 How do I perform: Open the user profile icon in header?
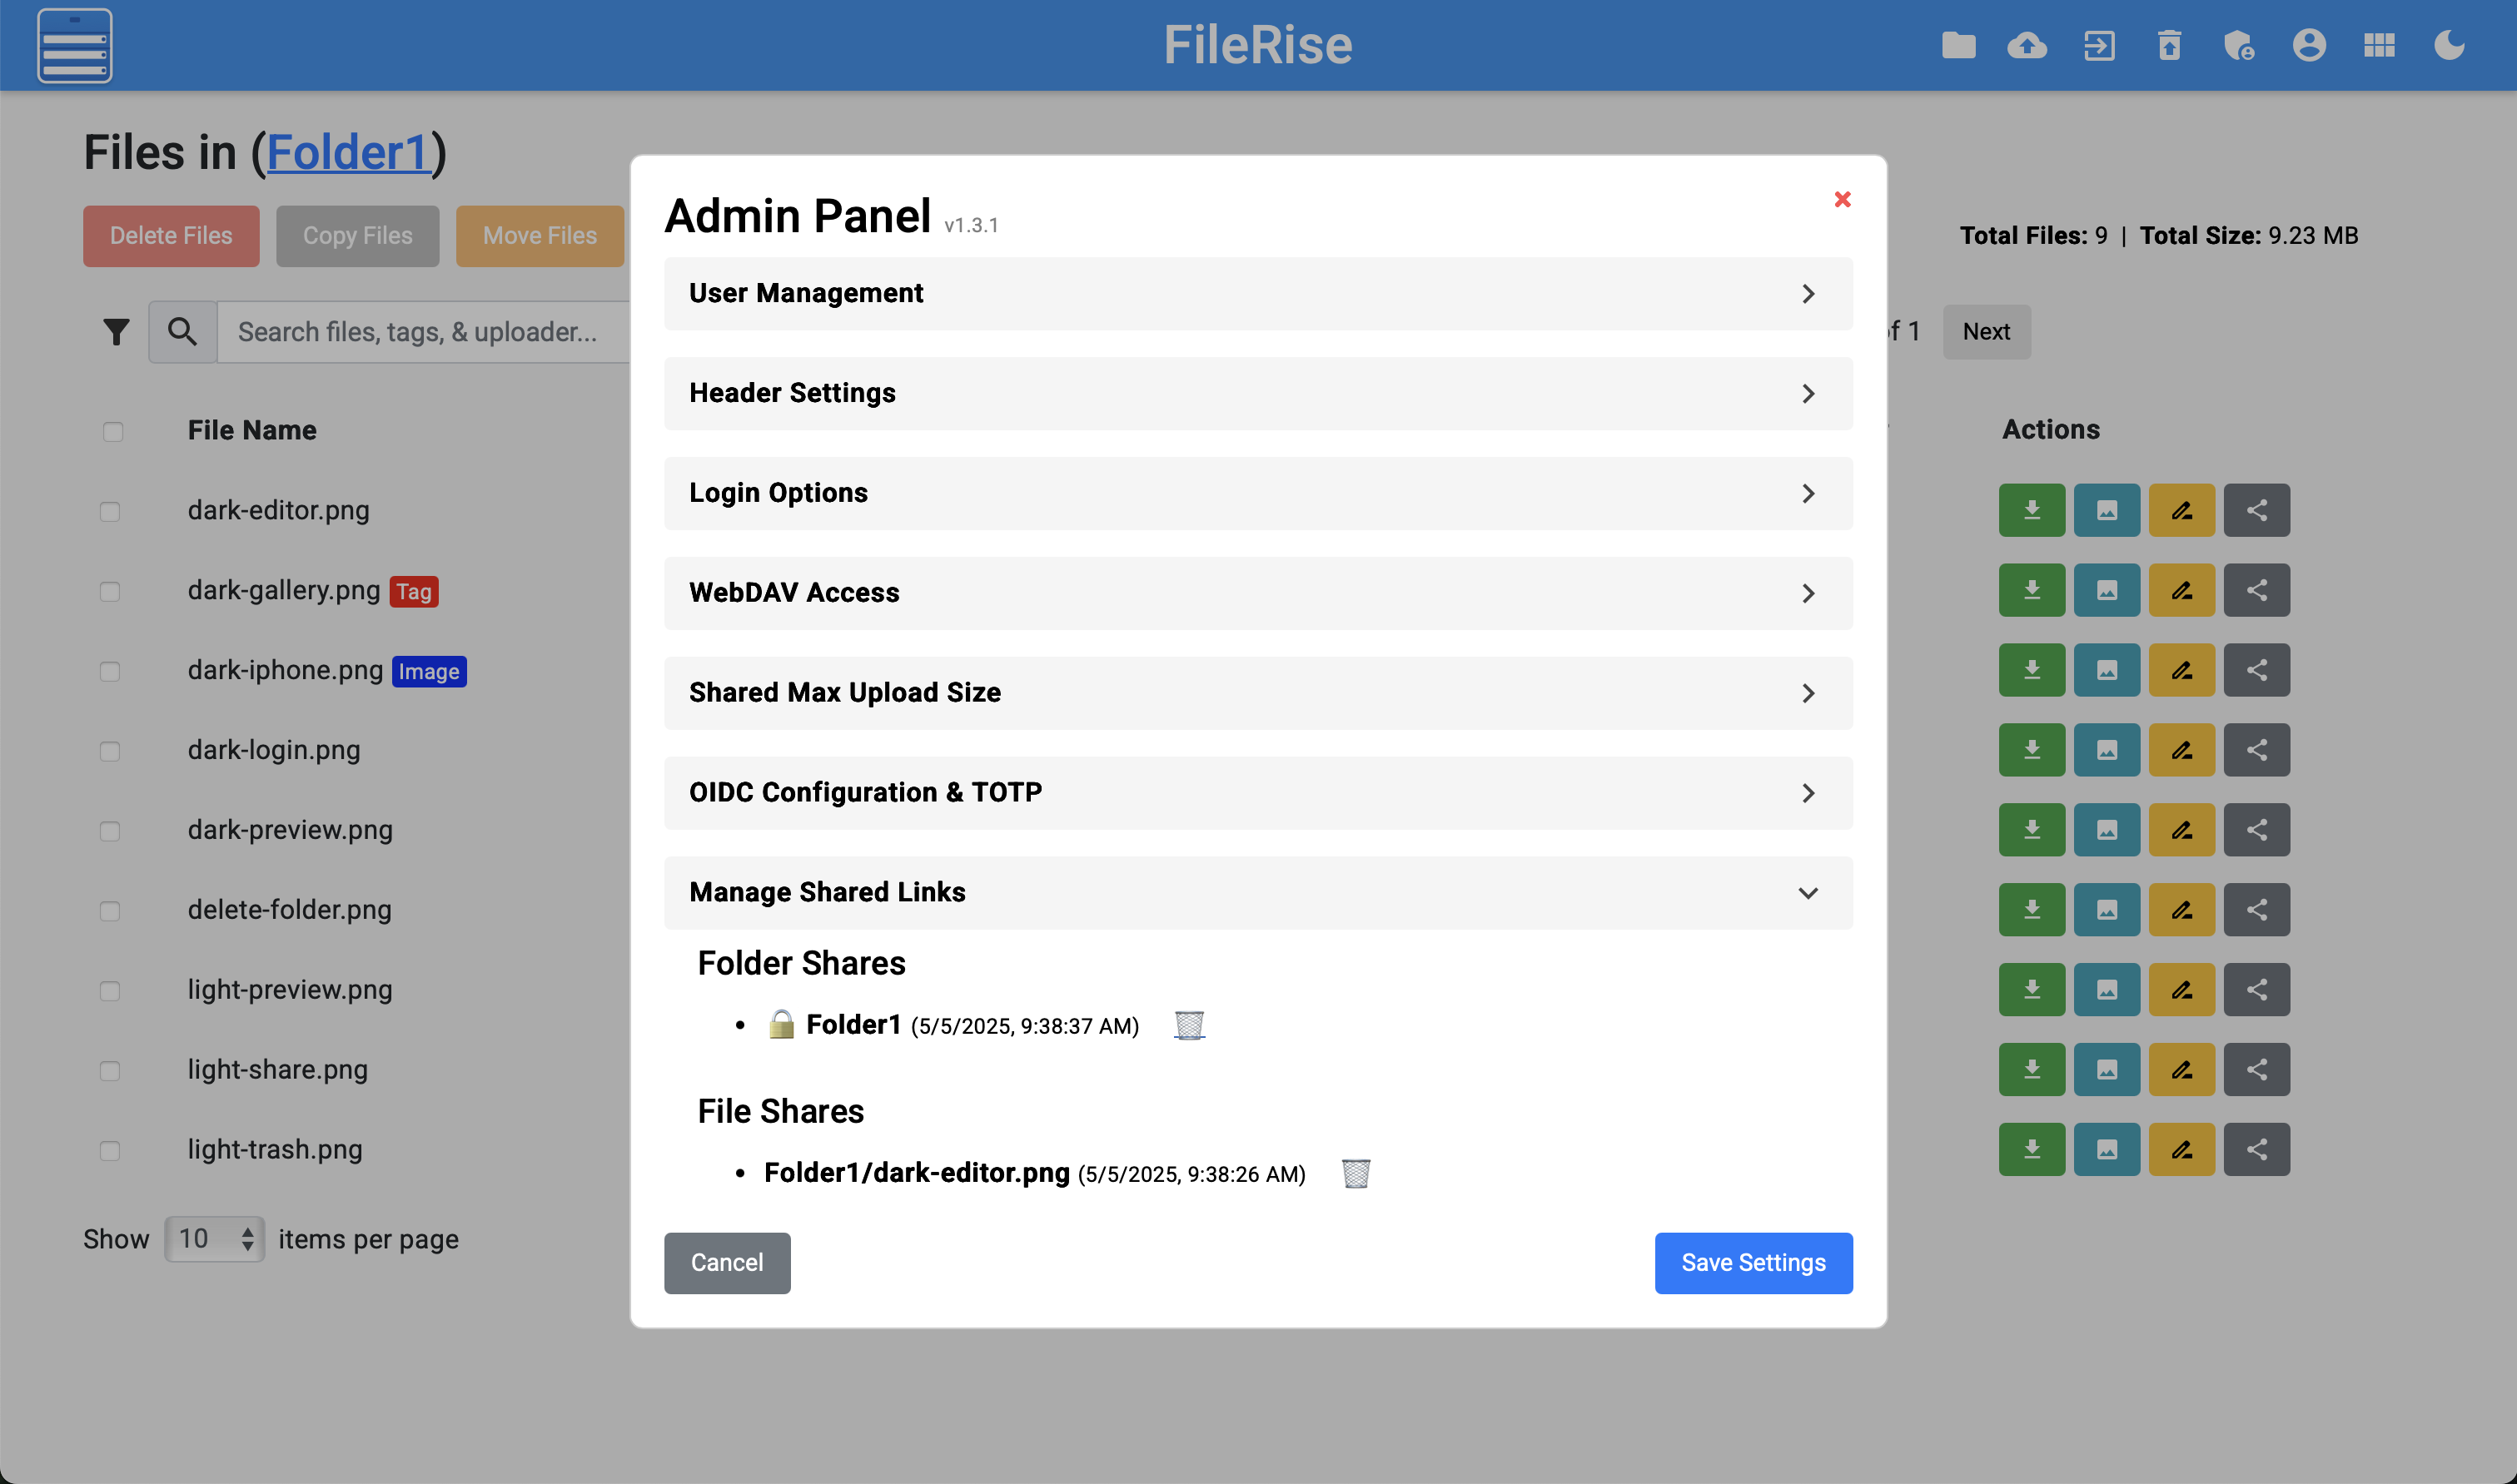(2309, 46)
